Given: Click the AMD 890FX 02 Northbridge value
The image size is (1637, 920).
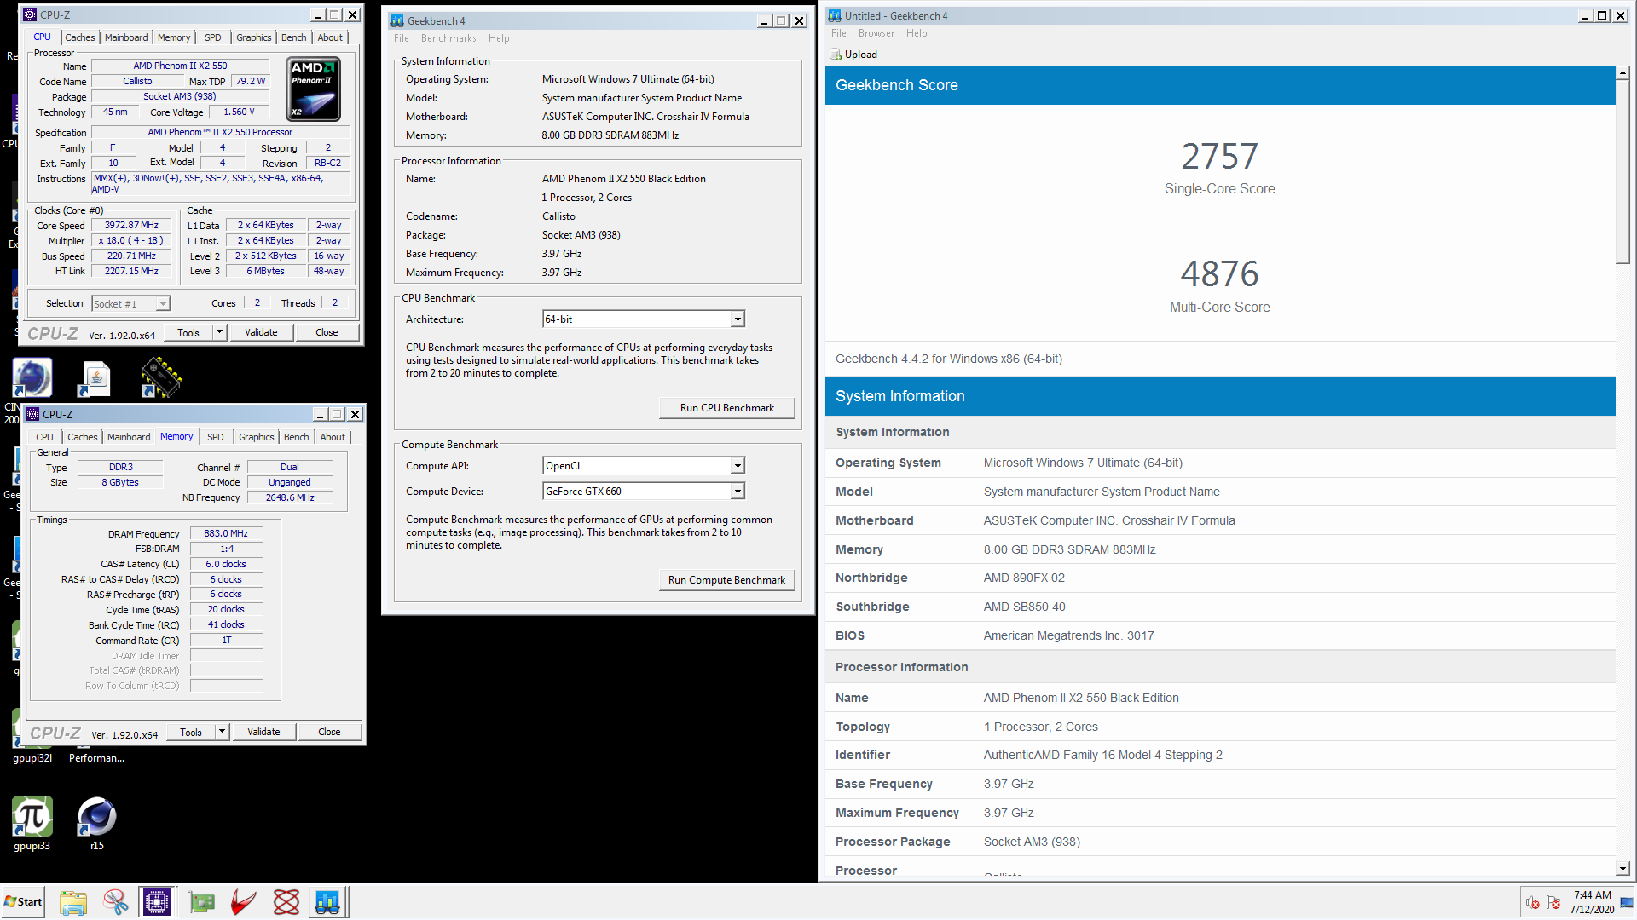Looking at the screenshot, I should (1024, 578).
